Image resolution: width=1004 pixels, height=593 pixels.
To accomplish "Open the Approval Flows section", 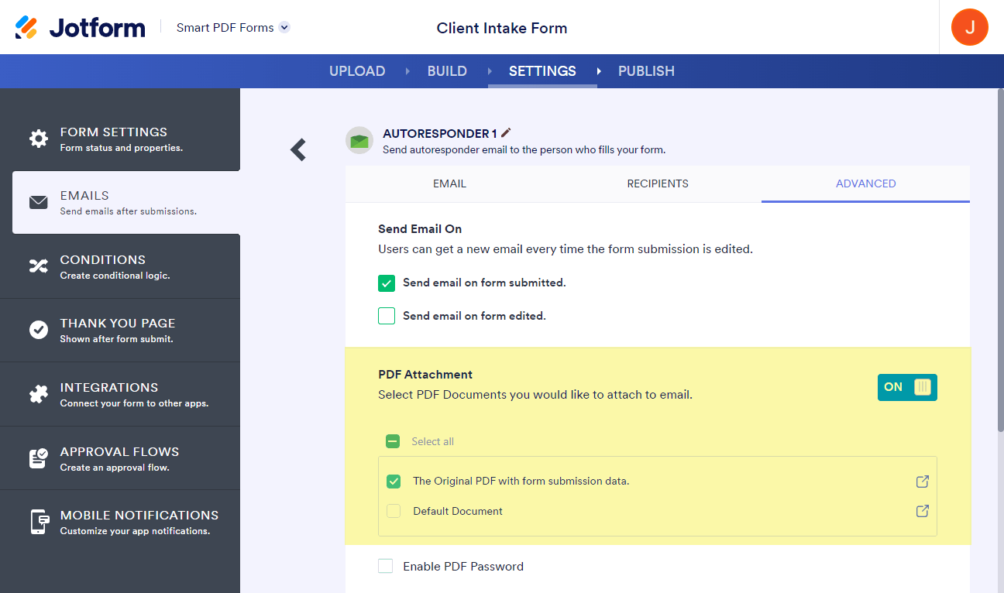I will click(x=120, y=458).
